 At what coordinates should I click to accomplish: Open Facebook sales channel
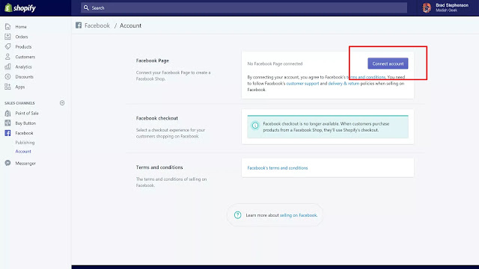pos(24,133)
